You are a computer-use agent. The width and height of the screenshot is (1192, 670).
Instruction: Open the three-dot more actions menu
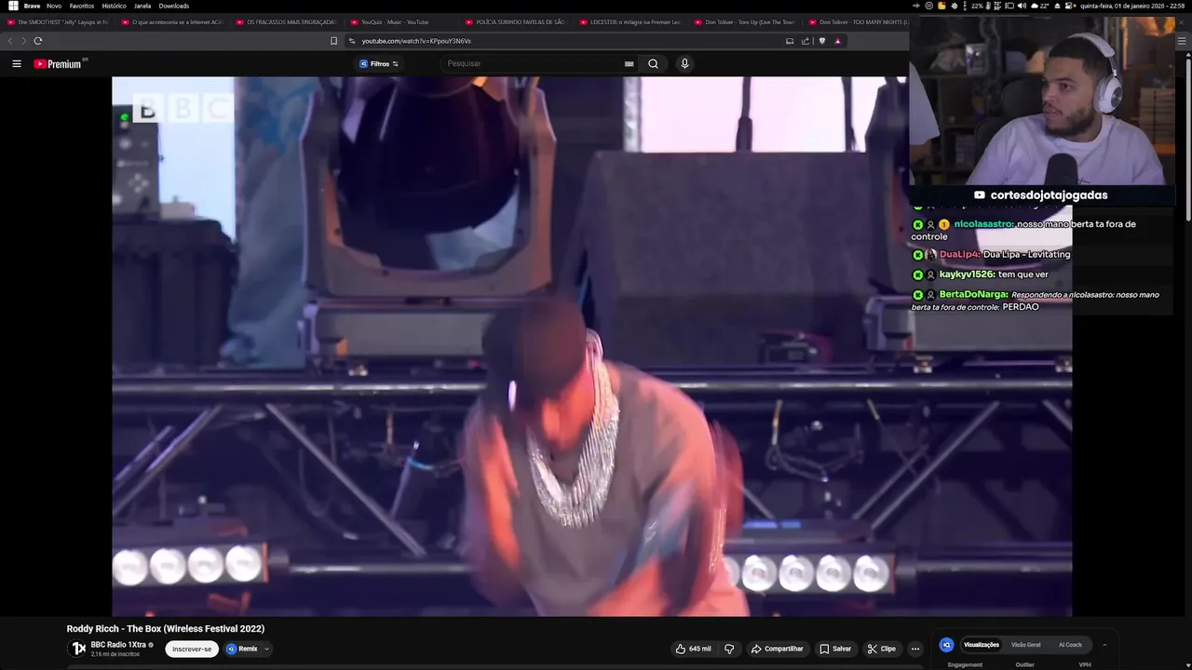[915, 649]
